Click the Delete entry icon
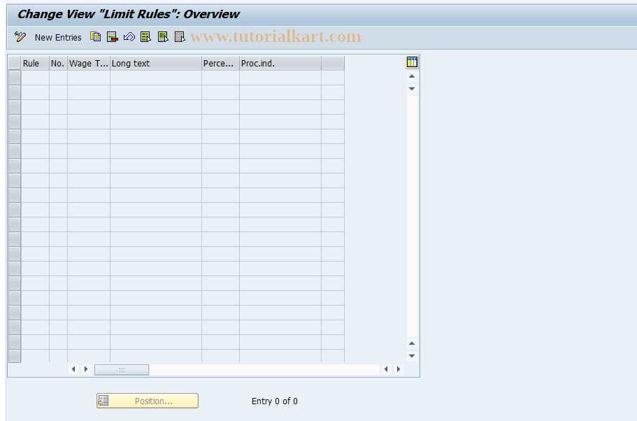The image size is (637, 421). (112, 37)
